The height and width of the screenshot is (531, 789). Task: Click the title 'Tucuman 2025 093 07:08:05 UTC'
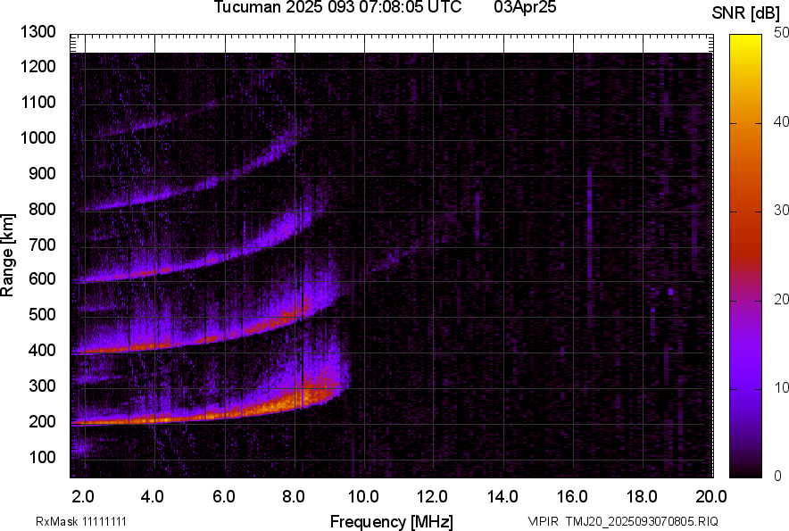337,7
